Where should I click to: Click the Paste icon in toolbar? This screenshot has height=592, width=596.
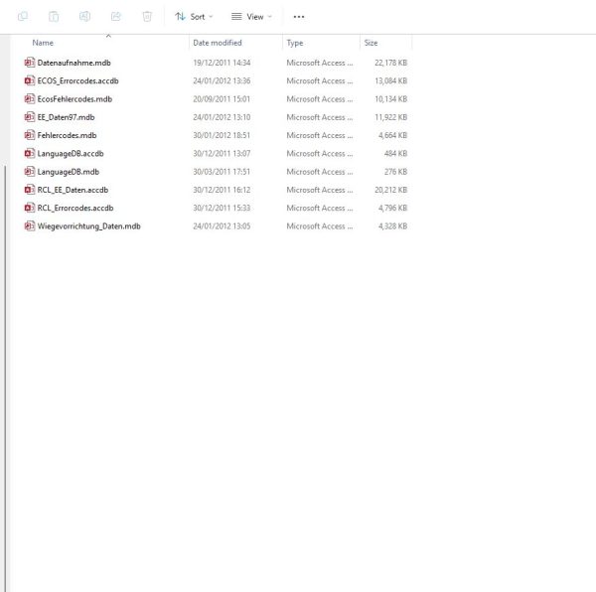coord(54,16)
